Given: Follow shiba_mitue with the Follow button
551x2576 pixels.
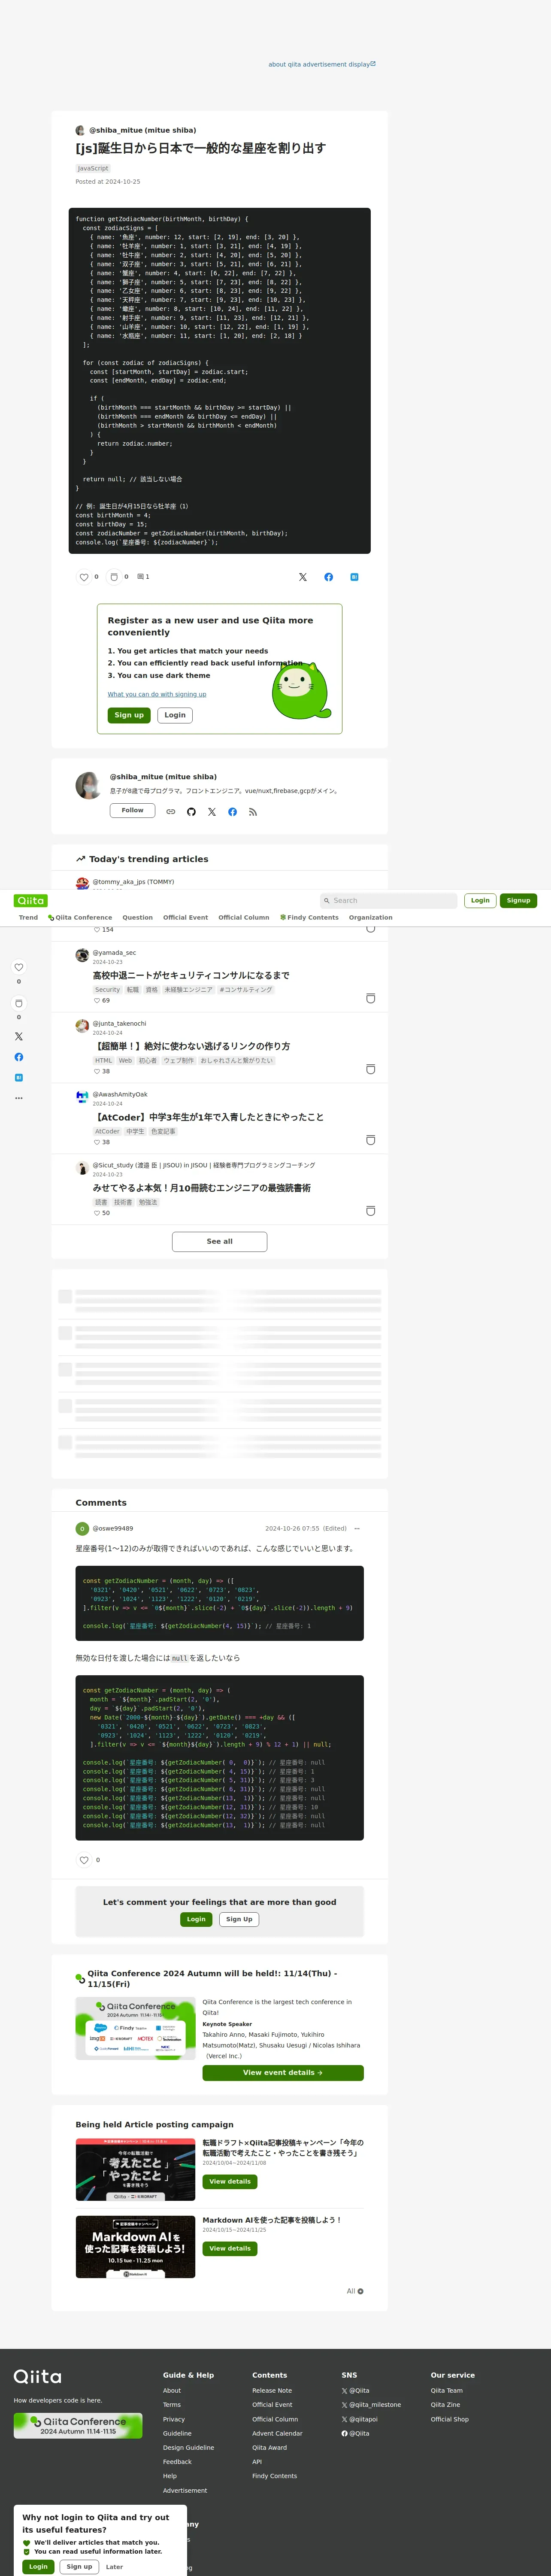Looking at the screenshot, I should pos(132,810).
